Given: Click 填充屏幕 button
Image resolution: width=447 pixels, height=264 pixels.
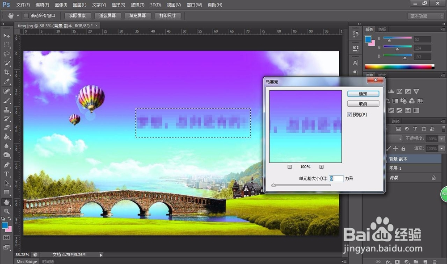Looking at the screenshot, I should tap(138, 16).
